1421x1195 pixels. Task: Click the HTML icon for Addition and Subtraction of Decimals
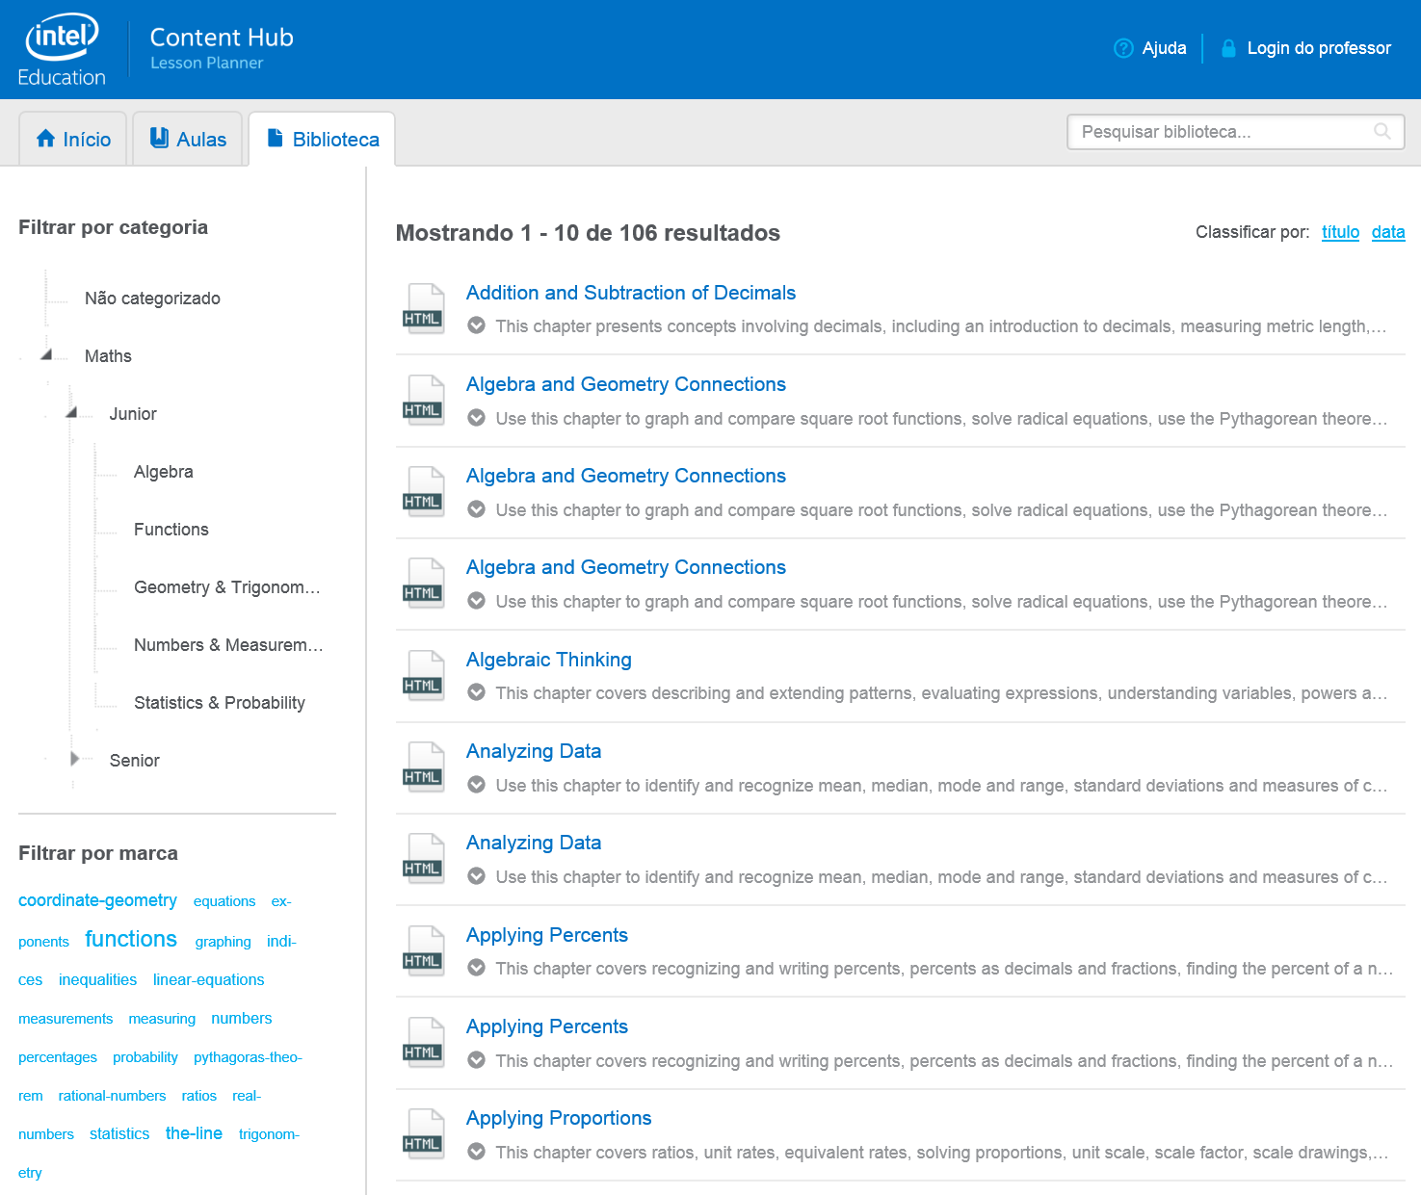tap(424, 308)
